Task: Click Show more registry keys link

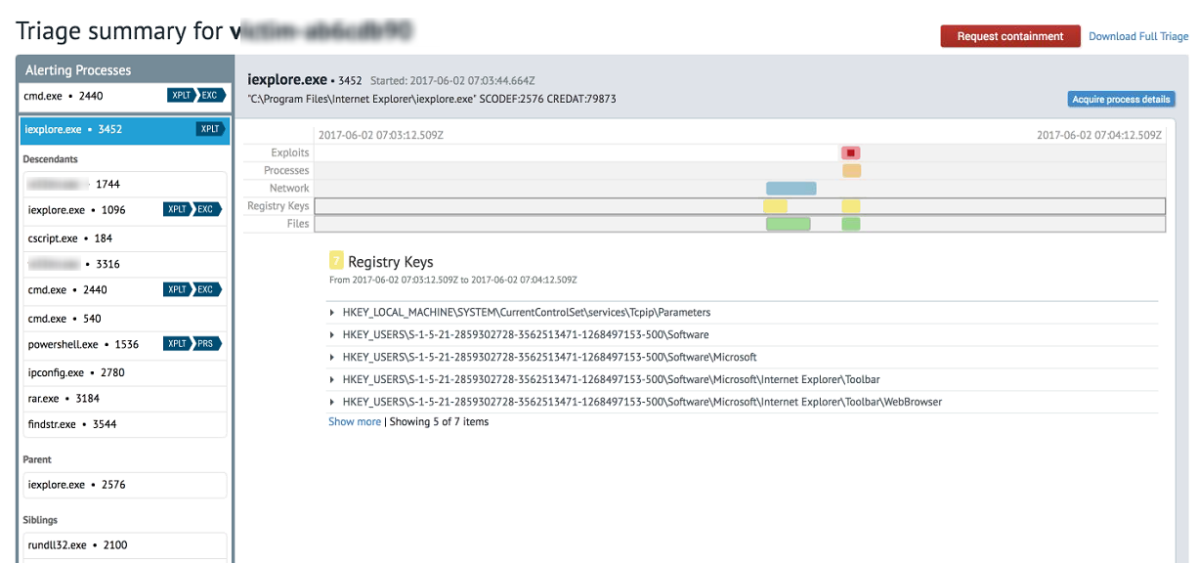Action: (354, 422)
